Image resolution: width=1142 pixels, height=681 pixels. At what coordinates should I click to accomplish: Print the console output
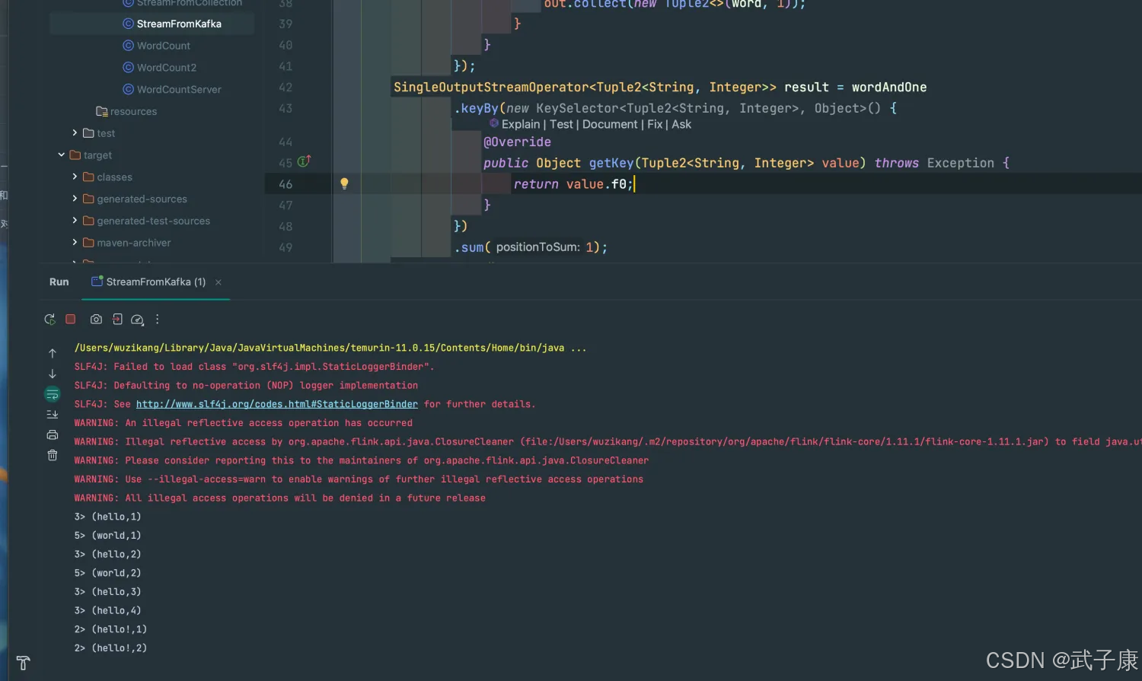pyautogui.click(x=53, y=435)
